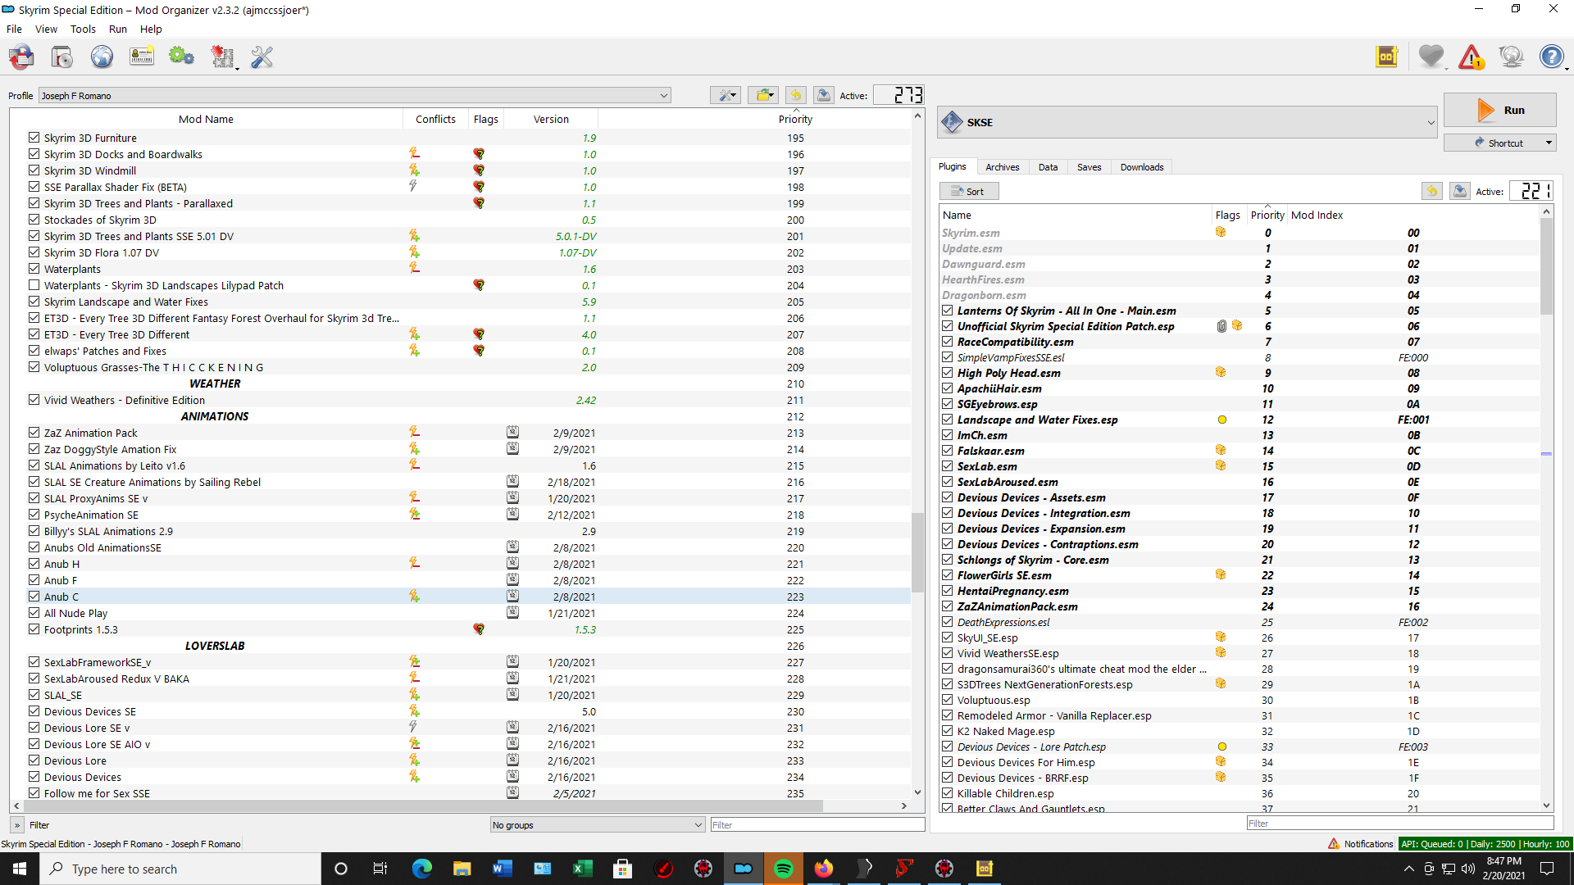Toggle the Skyrim 3D Furniture mod checkbox
The height and width of the screenshot is (885, 1574).
pos(34,138)
